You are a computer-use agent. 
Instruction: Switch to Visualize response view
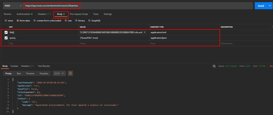pos(44,74)
